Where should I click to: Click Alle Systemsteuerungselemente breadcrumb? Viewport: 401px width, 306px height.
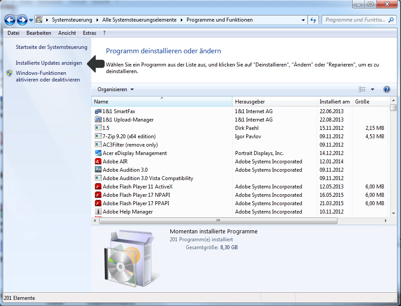pyautogui.click(x=139, y=20)
